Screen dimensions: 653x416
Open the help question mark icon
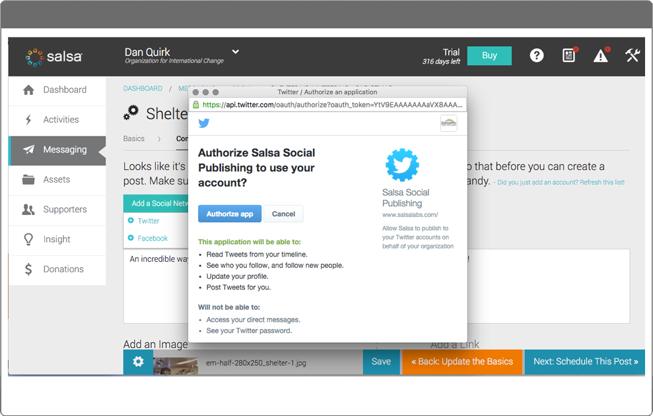pos(536,55)
